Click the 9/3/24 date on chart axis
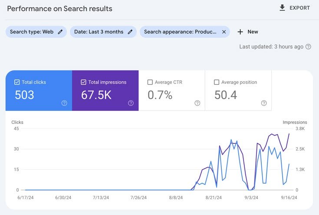Image resolution: width=319 pixels, height=215 pixels. (251, 198)
